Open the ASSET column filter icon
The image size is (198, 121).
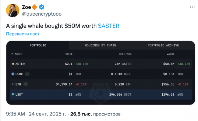[x=12, y=54]
